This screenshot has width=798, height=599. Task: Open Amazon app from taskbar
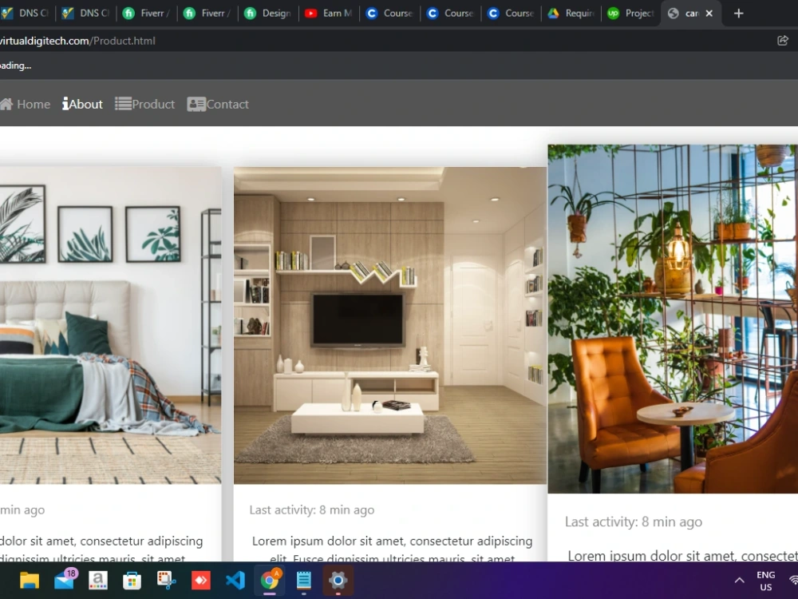97,580
